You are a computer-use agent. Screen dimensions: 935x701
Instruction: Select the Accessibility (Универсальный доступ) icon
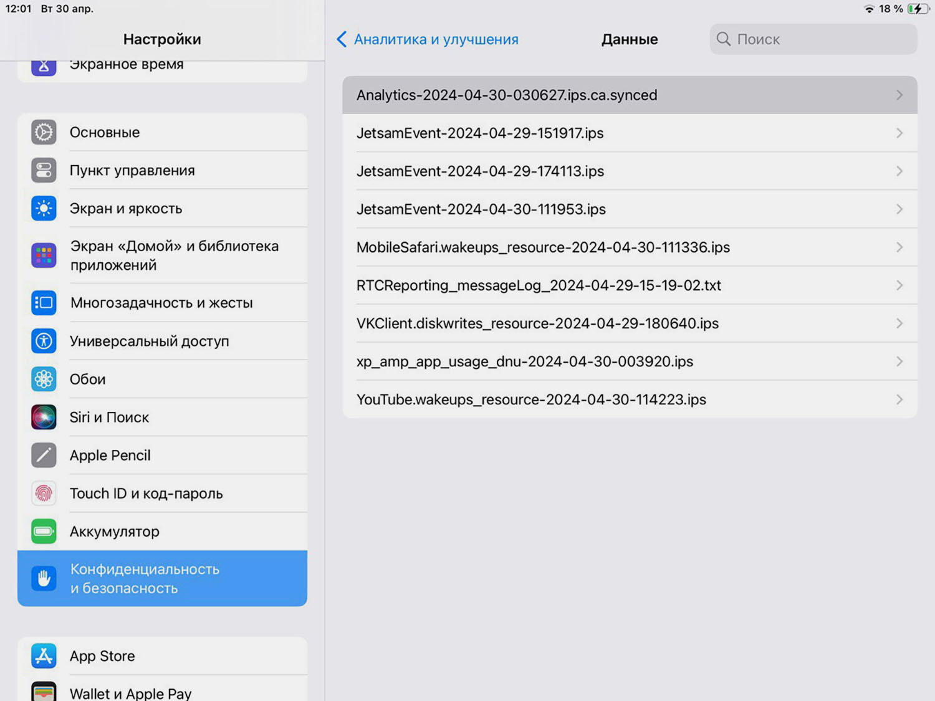tap(44, 341)
